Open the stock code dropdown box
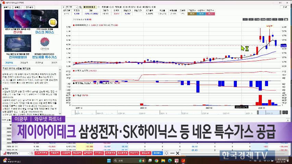The width and height of the screenshot is (292, 164). click(71, 6)
